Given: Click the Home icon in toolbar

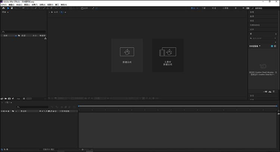Looking at the screenshot, I should point(3,8).
